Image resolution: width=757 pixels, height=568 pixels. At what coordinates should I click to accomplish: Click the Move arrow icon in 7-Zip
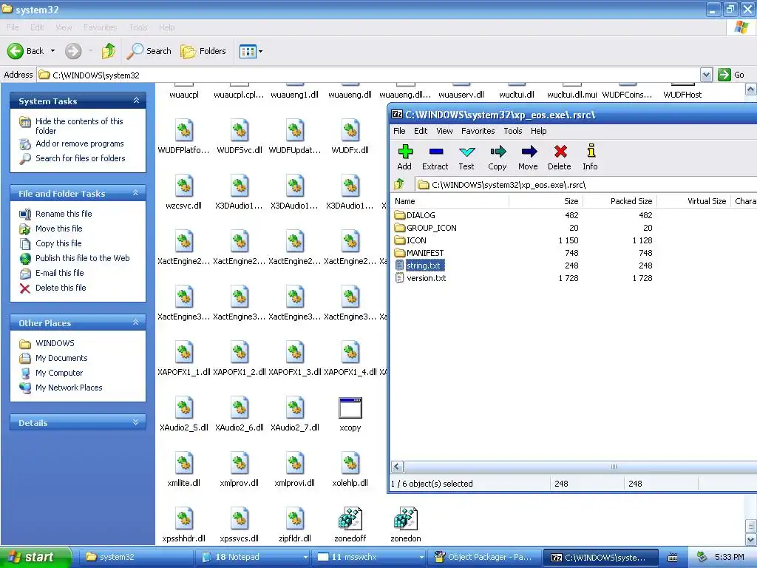point(528,158)
